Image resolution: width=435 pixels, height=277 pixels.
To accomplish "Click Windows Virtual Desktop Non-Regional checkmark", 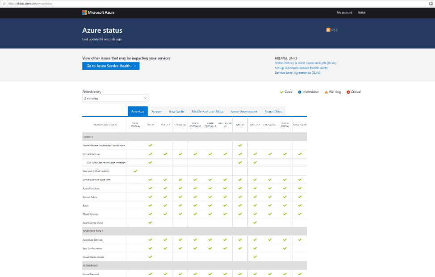I will pyautogui.click(x=135, y=171).
